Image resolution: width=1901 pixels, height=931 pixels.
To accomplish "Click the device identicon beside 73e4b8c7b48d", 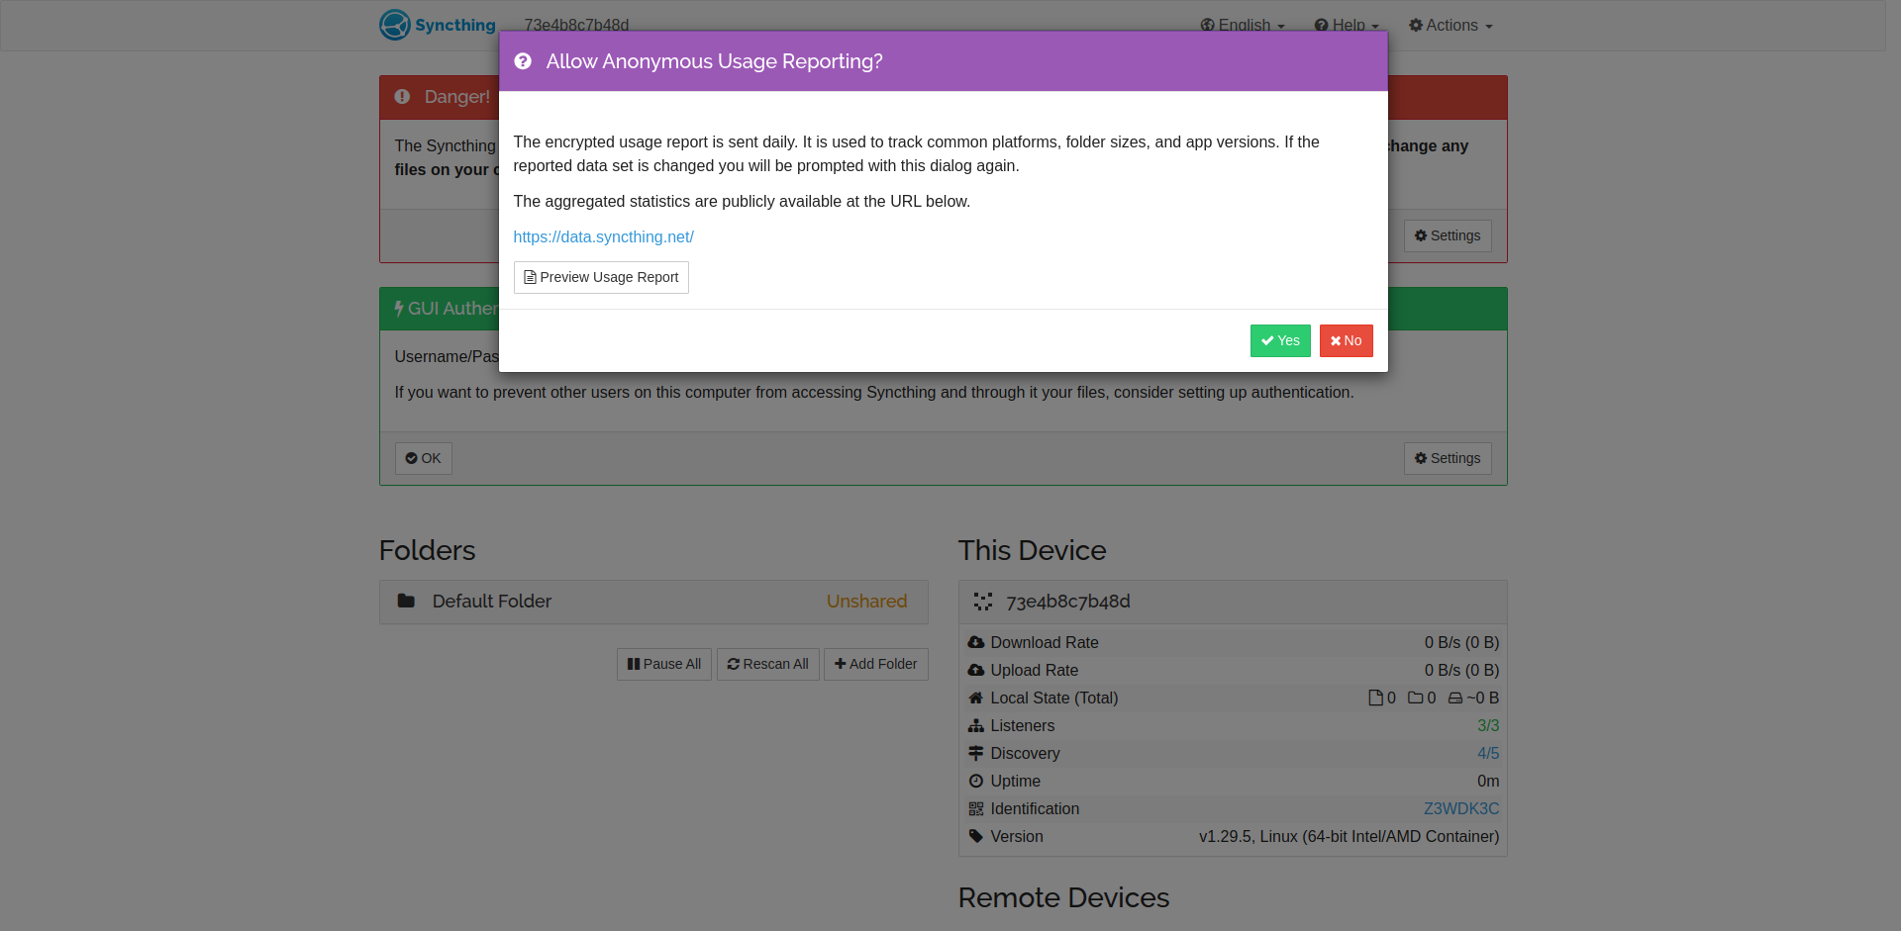I will (983, 602).
